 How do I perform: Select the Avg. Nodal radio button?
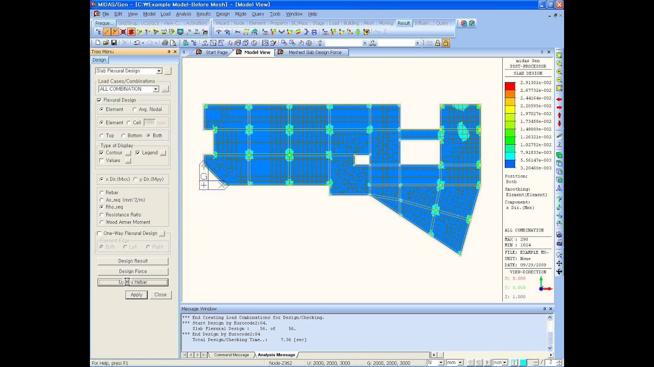(x=134, y=109)
